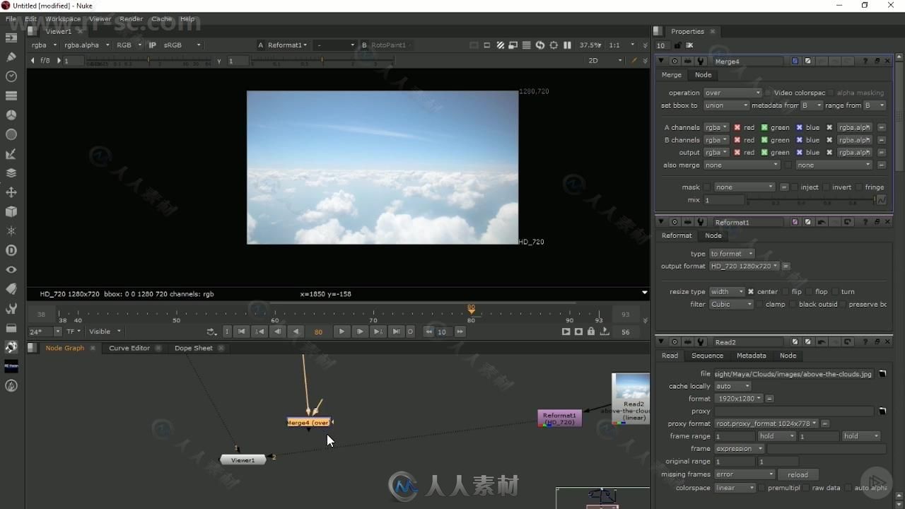Open the also merge first none dropdown
The image size is (905, 509).
(741, 165)
